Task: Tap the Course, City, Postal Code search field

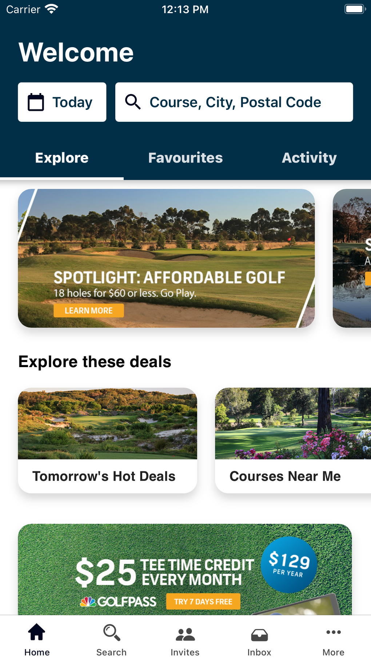Action: point(234,102)
